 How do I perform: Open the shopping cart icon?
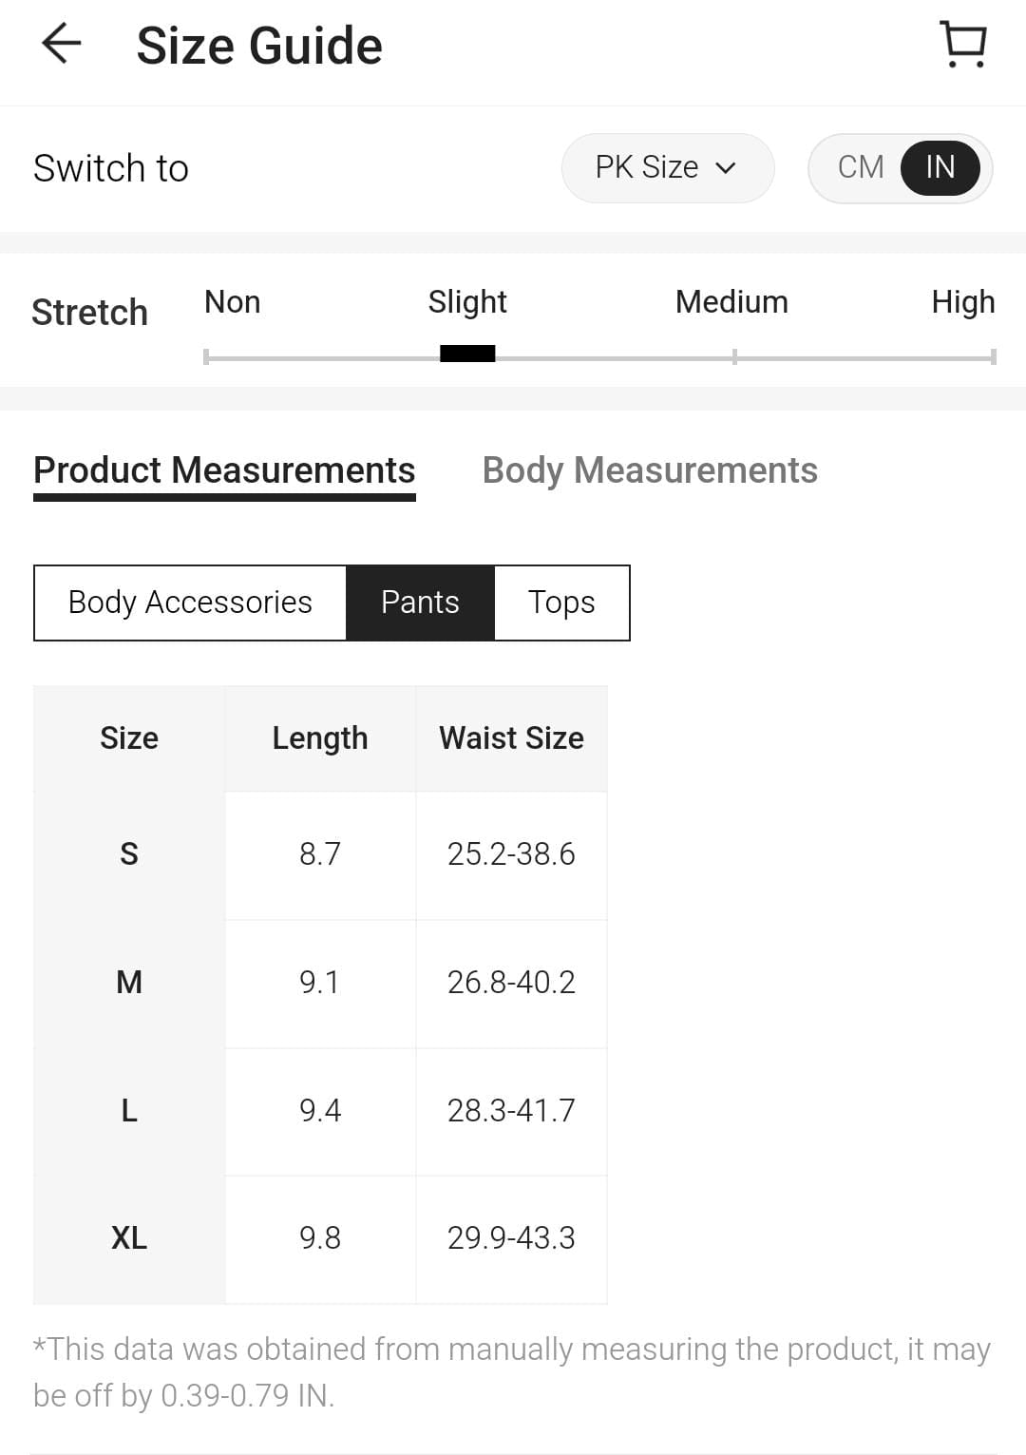pyautogui.click(x=963, y=44)
